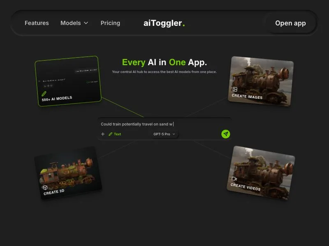The image size is (329, 246).
Task: Open the Features page
Action: point(37,23)
